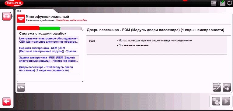This screenshot has width=233, height=111.
Task: Click the print report icon
Action: click(216, 101)
